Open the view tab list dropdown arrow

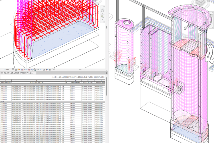point(107,73)
